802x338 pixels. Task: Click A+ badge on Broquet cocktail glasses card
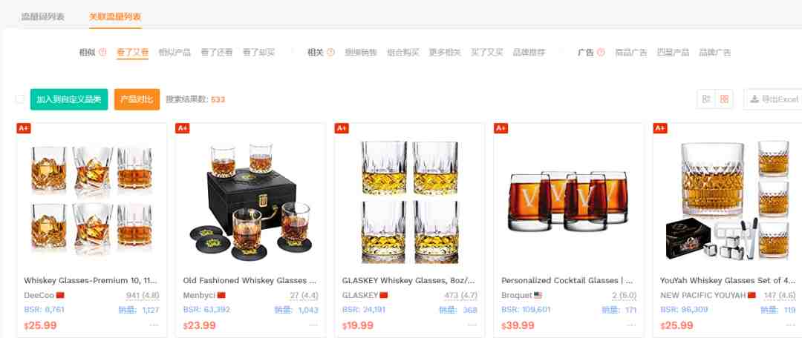(x=501, y=128)
